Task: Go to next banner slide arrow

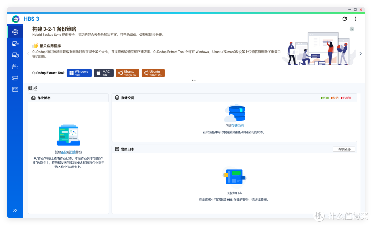Action: (x=360, y=54)
